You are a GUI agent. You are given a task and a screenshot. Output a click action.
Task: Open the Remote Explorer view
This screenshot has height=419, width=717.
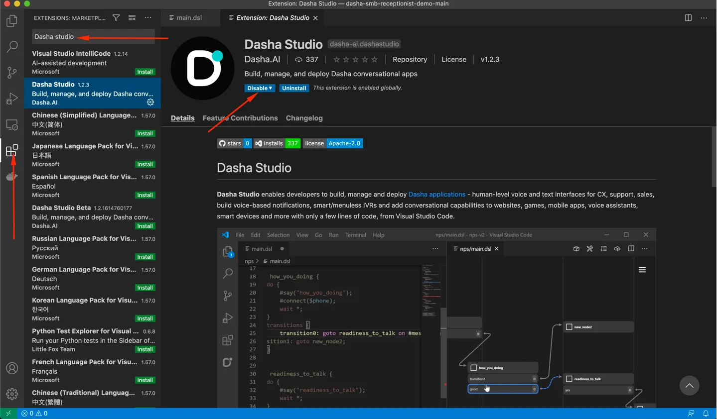(x=12, y=124)
